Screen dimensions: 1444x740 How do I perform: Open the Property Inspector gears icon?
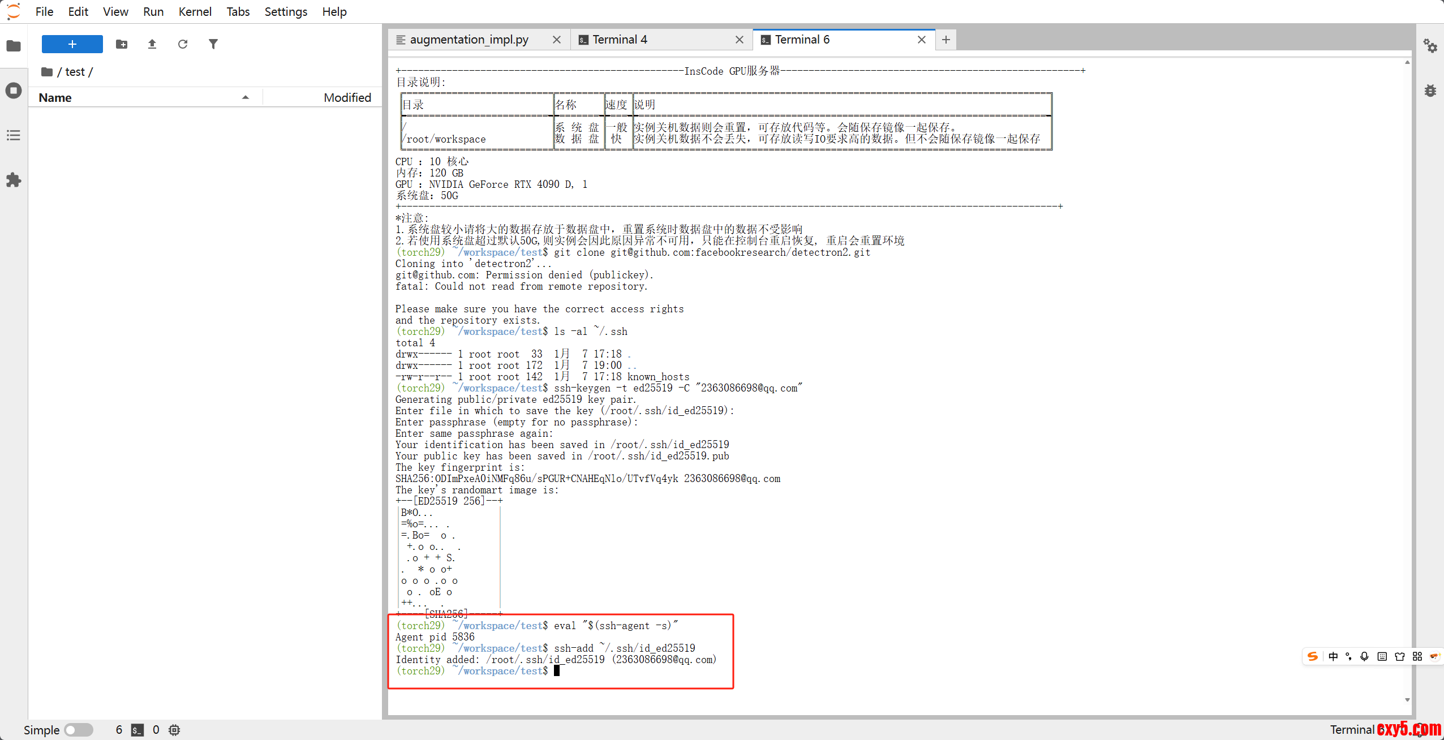[x=1430, y=46]
